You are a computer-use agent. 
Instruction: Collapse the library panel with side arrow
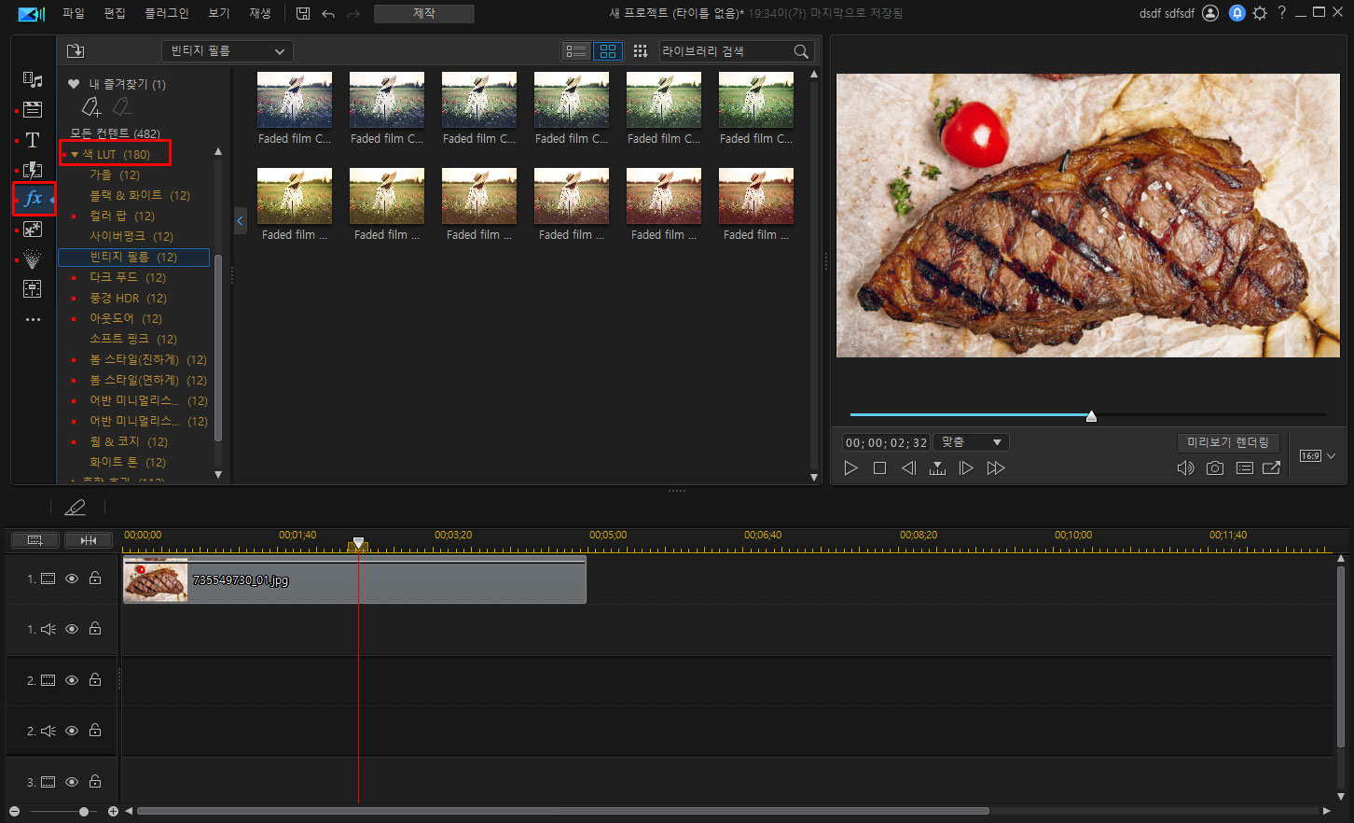pyautogui.click(x=240, y=221)
